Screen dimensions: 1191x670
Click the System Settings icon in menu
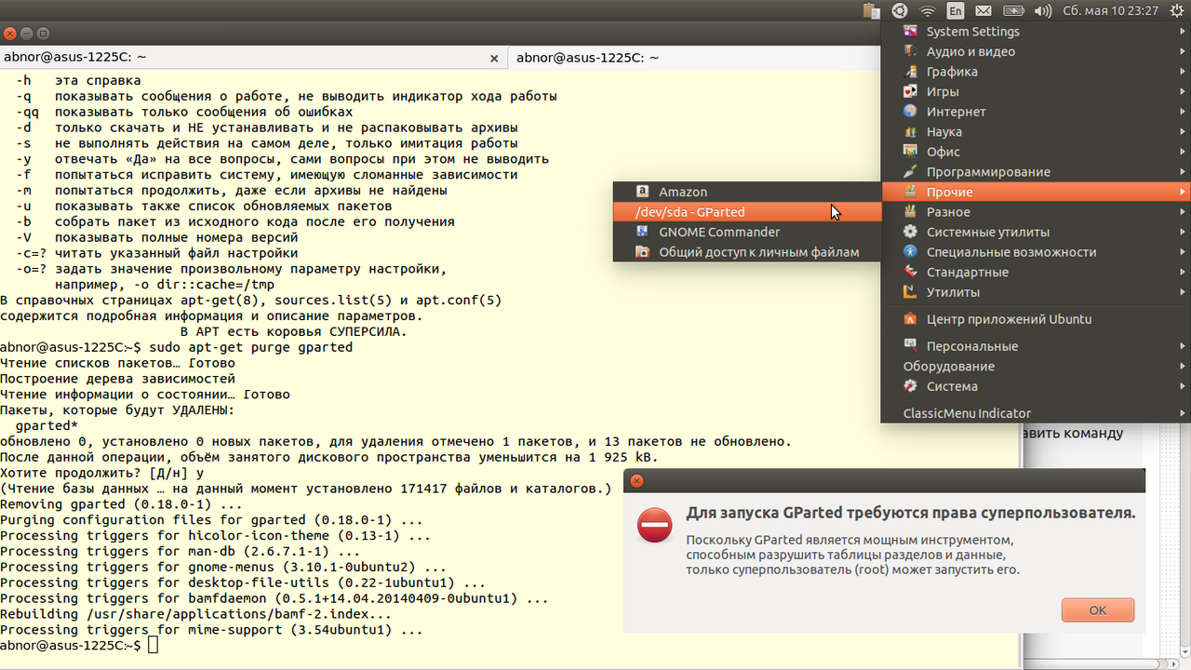click(910, 32)
